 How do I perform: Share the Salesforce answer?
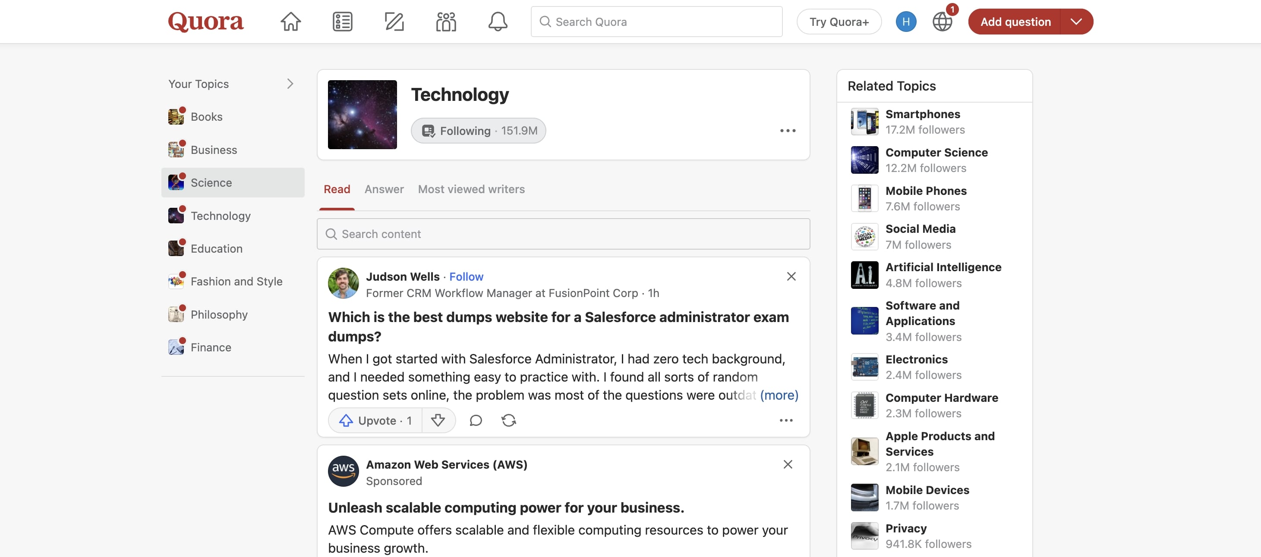click(x=509, y=421)
